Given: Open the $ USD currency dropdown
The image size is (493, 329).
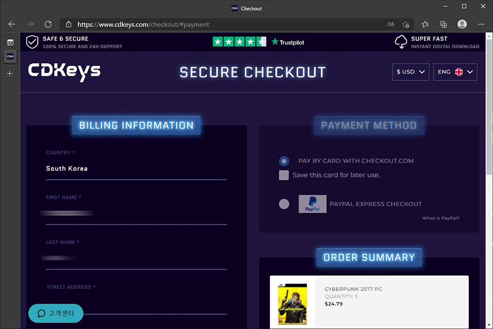Looking at the screenshot, I should point(410,72).
